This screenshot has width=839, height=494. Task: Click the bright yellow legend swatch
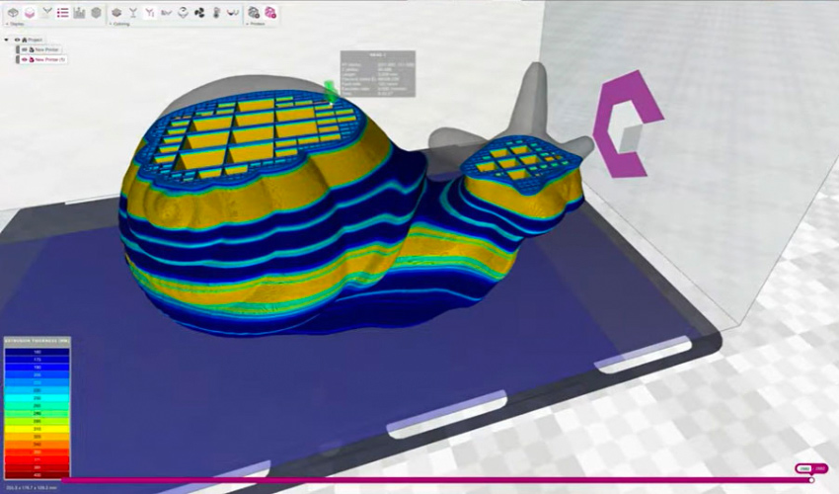[x=37, y=429]
